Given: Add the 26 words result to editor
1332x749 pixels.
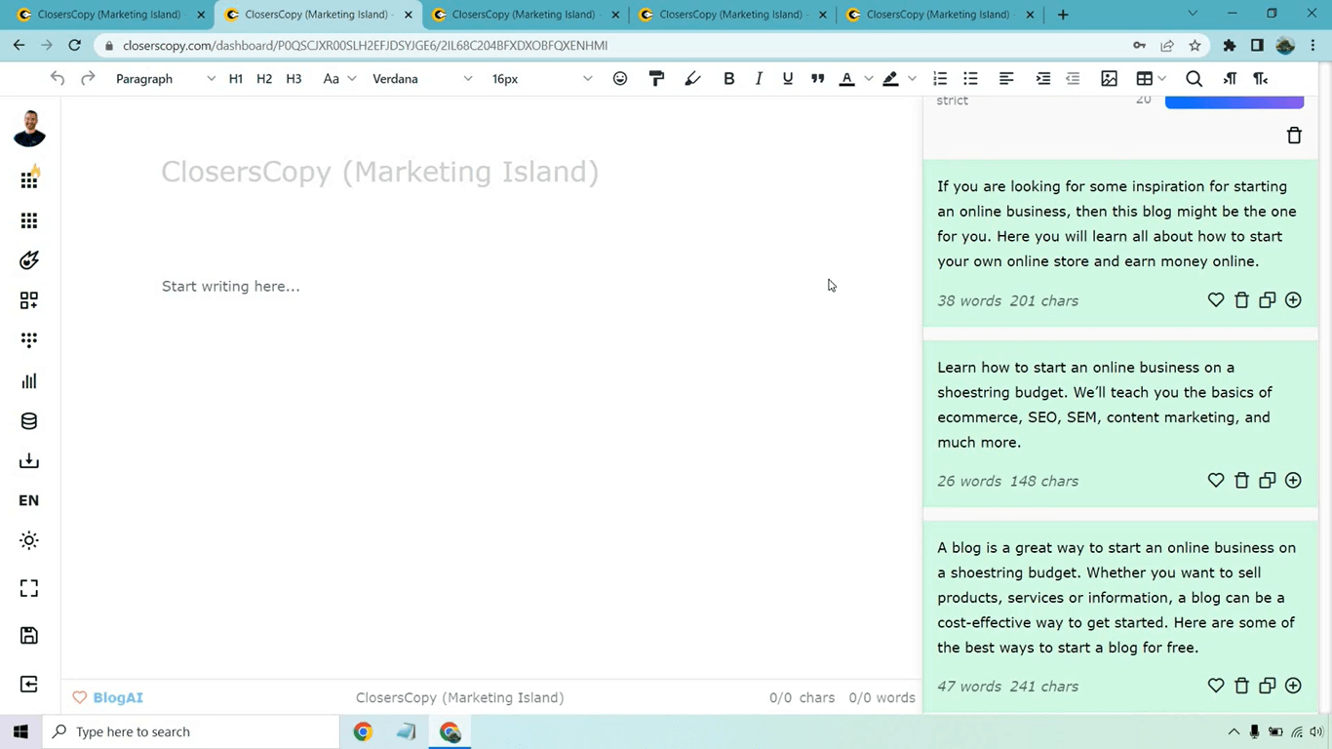Looking at the screenshot, I should pyautogui.click(x=1293, y=481).
